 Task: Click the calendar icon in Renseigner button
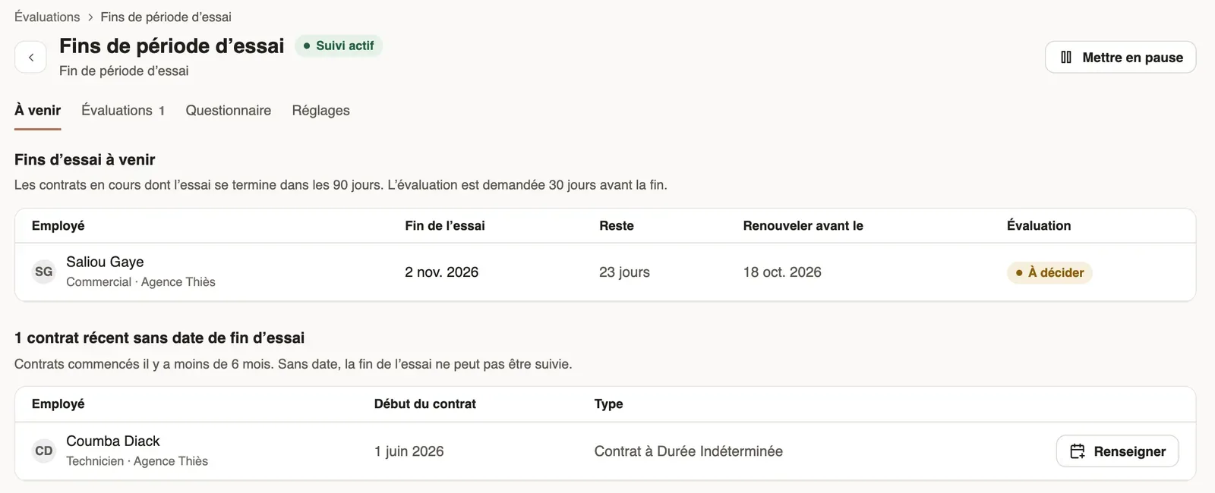tap(1078, 451)
